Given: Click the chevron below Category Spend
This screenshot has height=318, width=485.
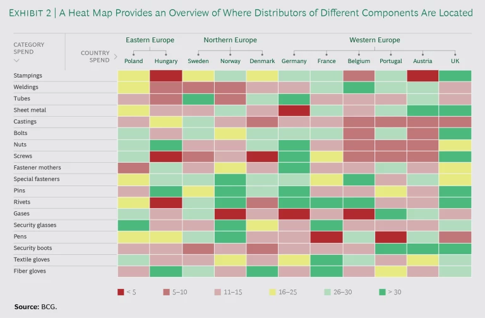Looking at the screenshot, I should pos(17,60).
